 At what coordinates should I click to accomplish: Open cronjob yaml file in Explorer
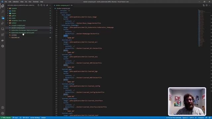tap(18, 25)
